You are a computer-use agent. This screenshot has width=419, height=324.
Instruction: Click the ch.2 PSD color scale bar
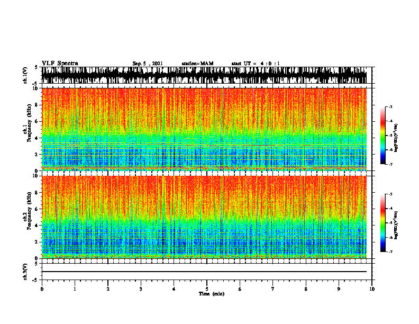click(383, 223)
